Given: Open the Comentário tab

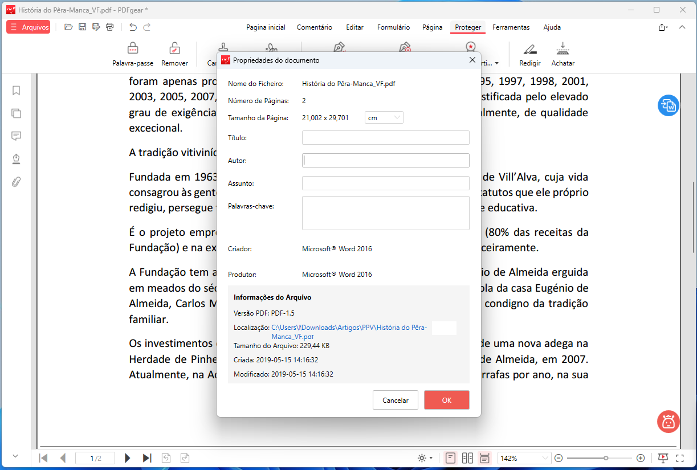Looking at the screenshot, I should (x=314, y=27).
